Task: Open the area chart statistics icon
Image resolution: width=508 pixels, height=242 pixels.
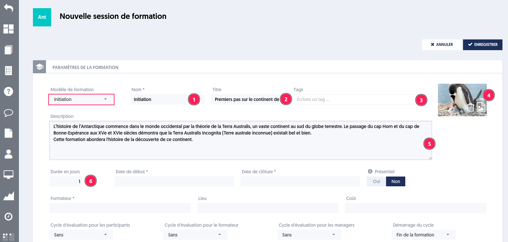Action: (8, 196)
